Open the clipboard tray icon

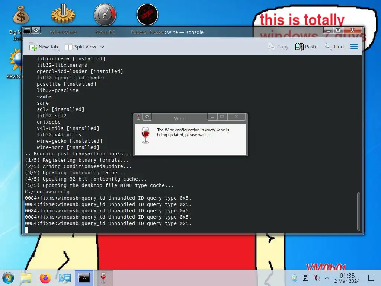coord(305,278)
